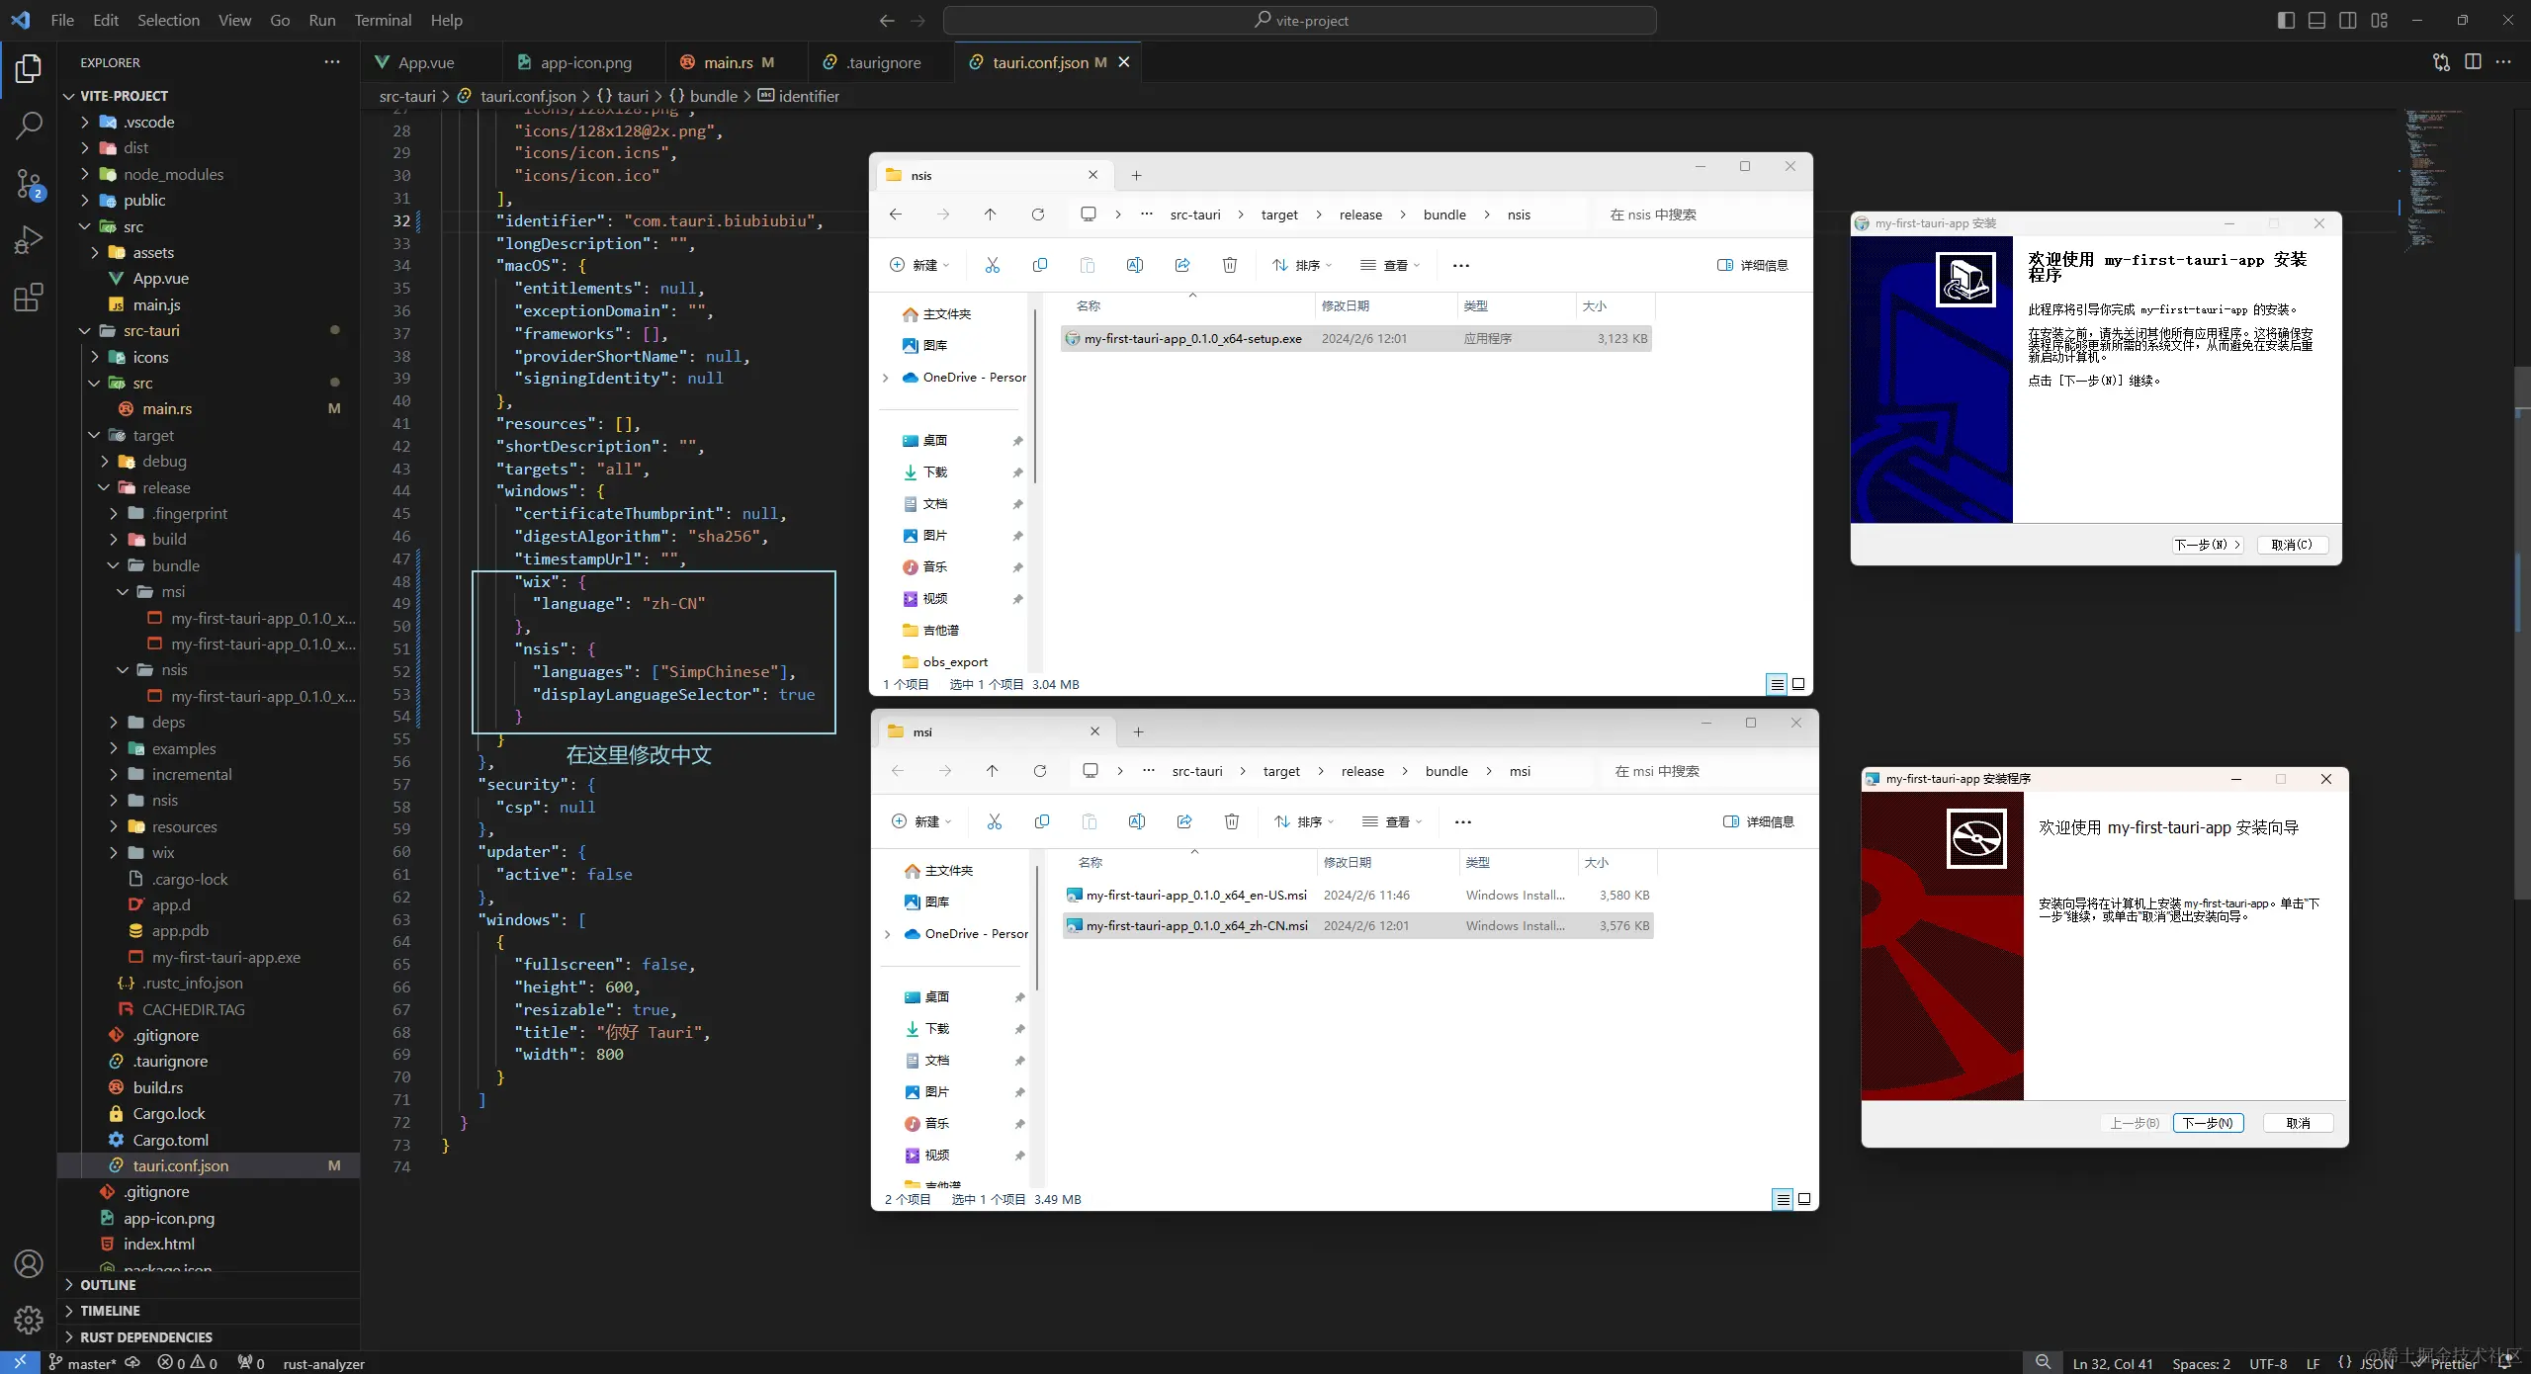Open the Source Control view
2531x1374 pixels.
(29, 183)
